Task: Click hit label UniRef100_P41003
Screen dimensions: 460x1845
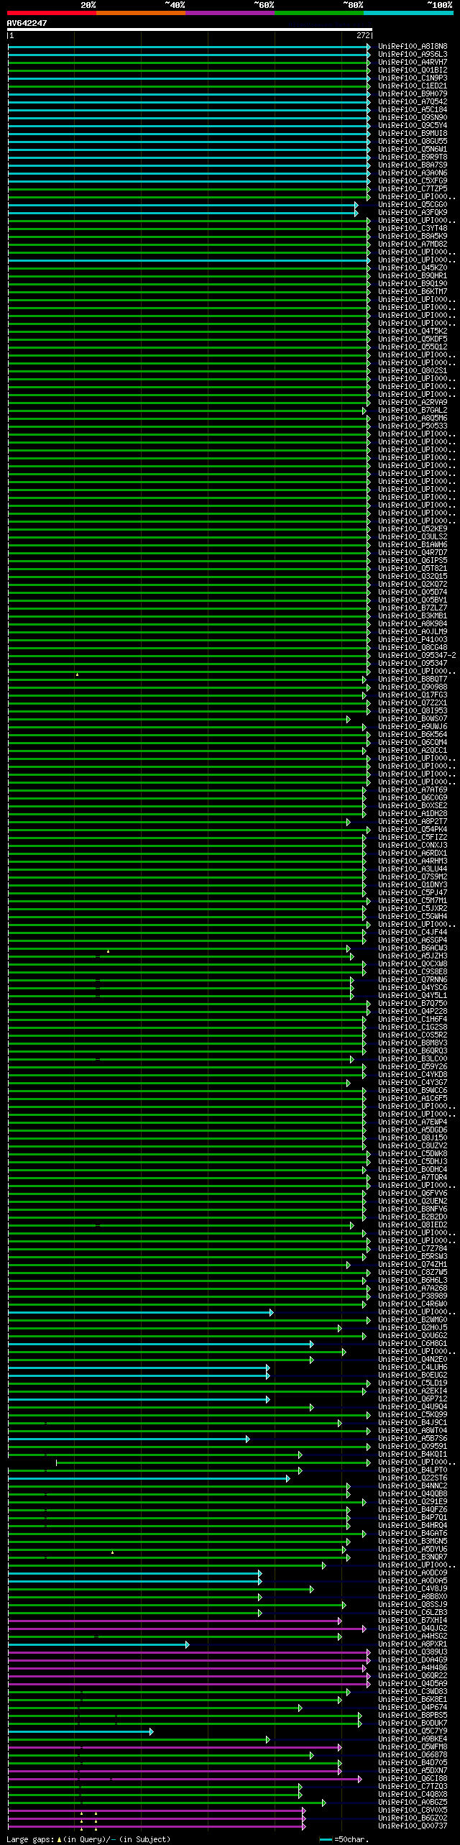Action: point(413,640)
